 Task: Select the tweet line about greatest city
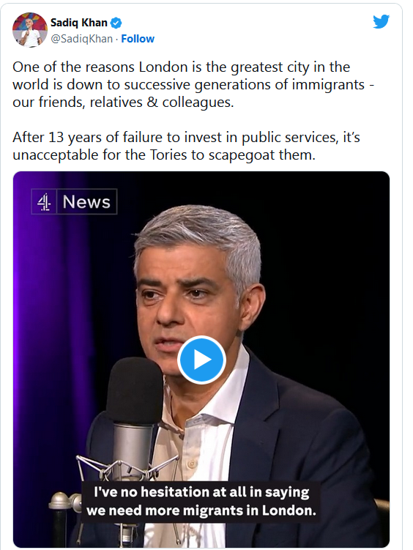pyautogui.click(x=182, y=67)
